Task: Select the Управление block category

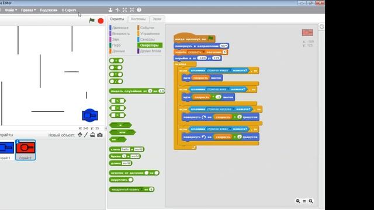Action: [150, 34]
